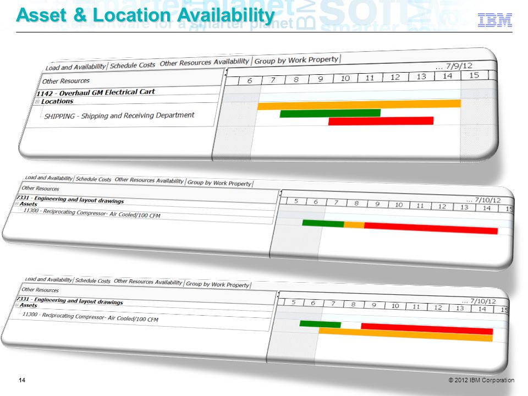528x396 pixels.
Task: Select Other Resources Availability tab in top panel
Action: point(204,62)
